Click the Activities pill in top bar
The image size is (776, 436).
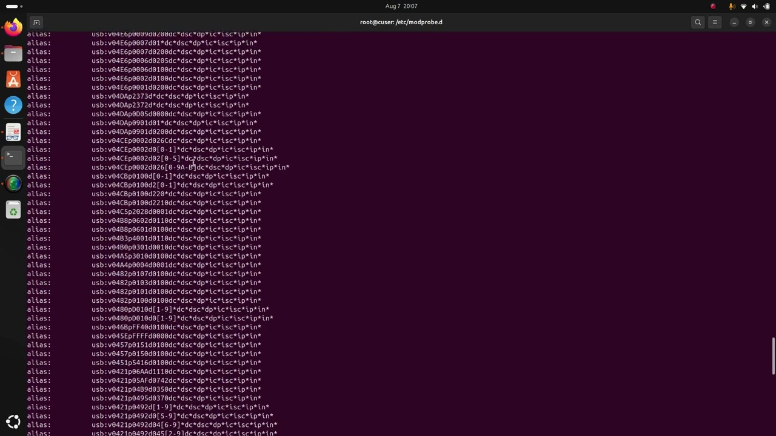13,6
